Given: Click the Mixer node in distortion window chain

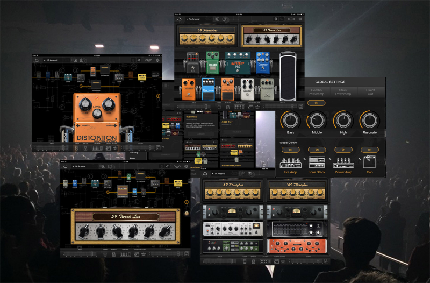Looking at the screenshot, I should [x=119, y=77].
